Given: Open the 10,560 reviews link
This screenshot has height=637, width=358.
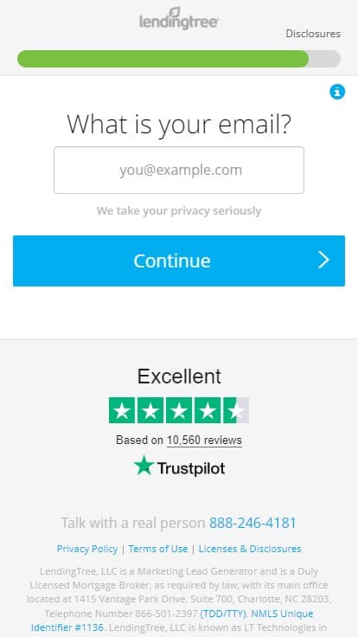Looking at the screenshot, I should pos(204,440).
